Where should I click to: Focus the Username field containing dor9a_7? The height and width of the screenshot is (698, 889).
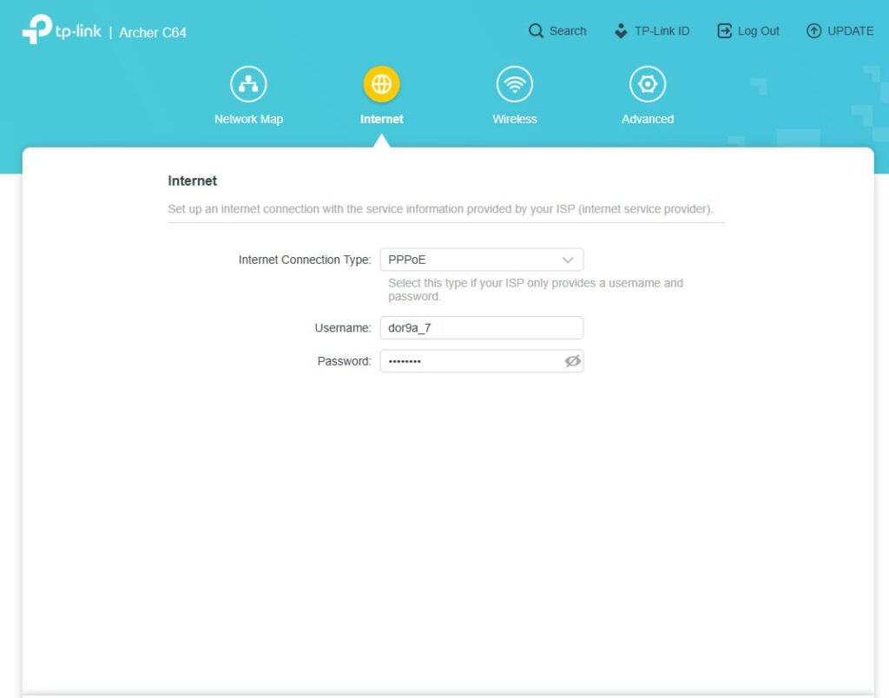click(x=481, y=328)
